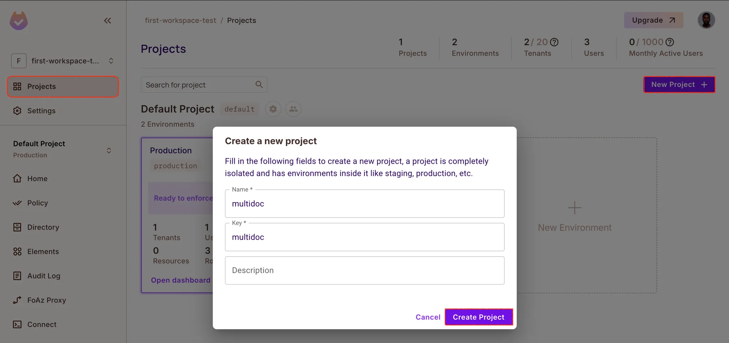Screen dimensions: 729x343
Task: Open the members icon next to Default Project
Action: [x=293, y=109]
